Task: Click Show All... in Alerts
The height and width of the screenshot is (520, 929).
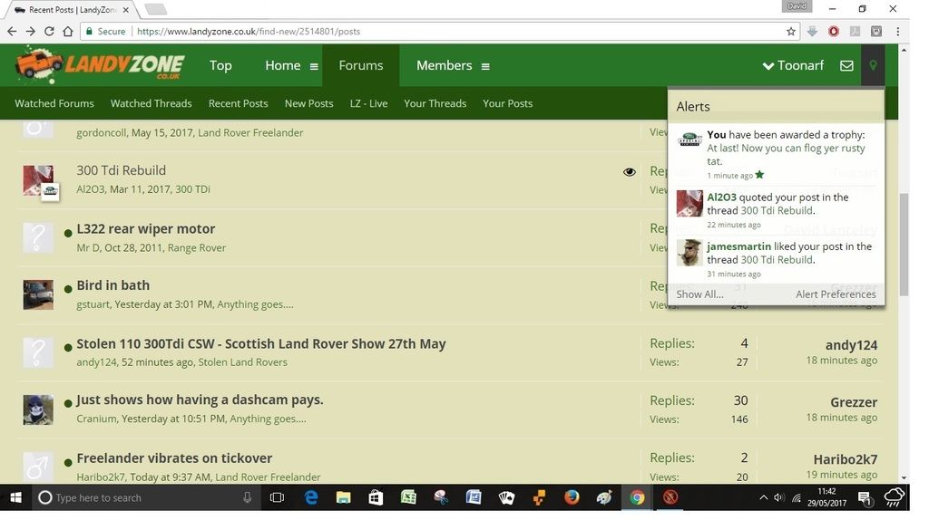Action: point(699,294)
